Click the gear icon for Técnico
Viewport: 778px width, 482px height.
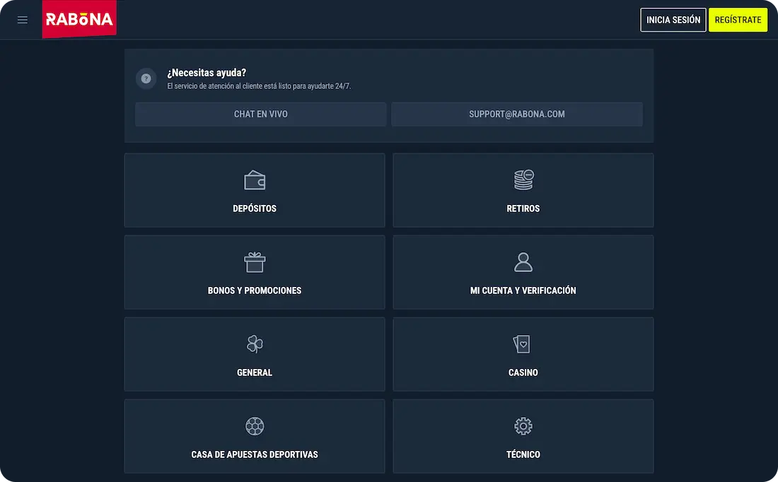click(x=523, y=426)
